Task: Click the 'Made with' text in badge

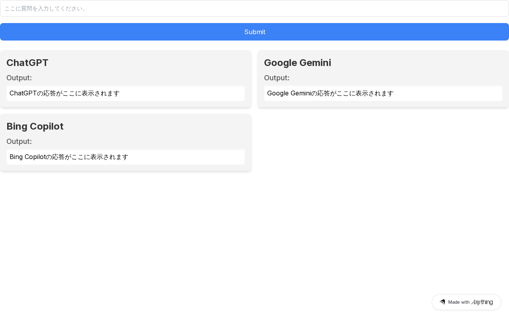Action: [459, 302]
